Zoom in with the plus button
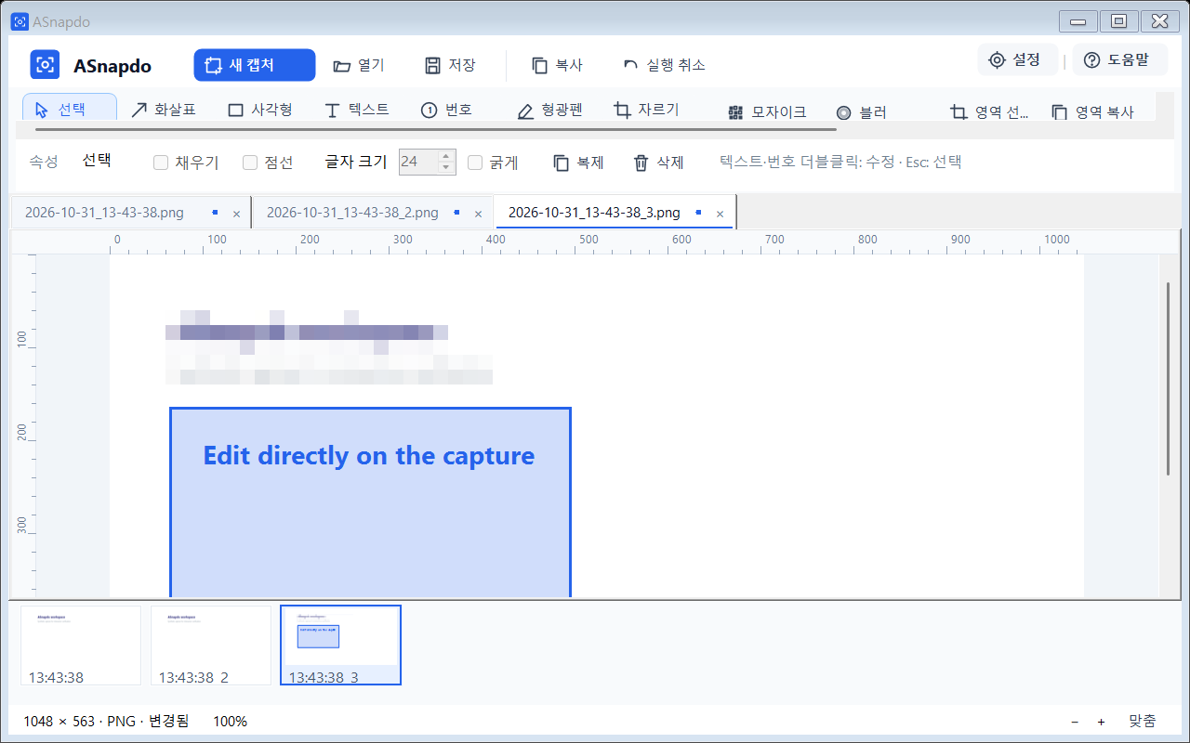 1101,722
